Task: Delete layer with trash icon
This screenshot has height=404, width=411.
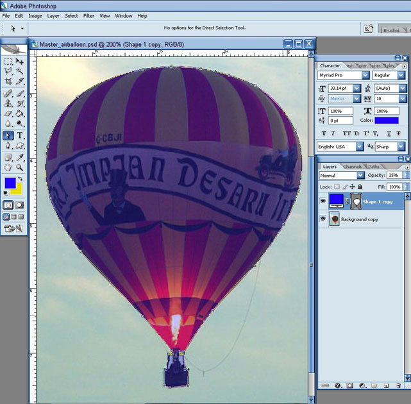Action: (398, 385)
